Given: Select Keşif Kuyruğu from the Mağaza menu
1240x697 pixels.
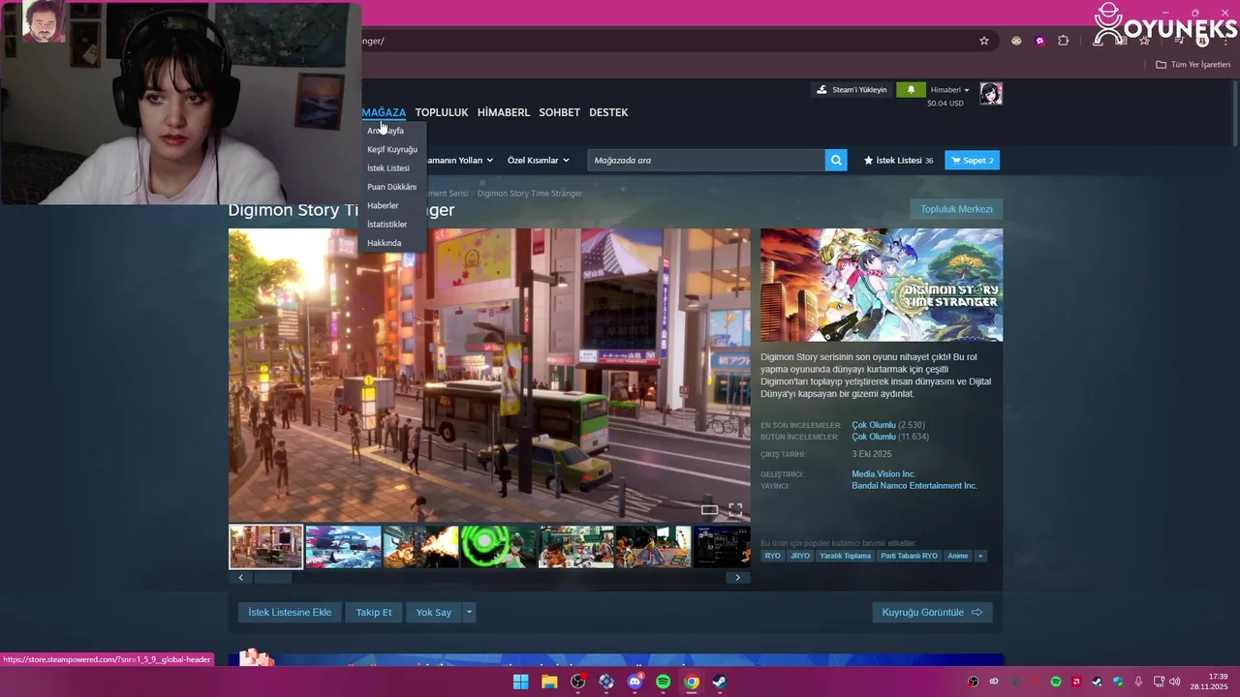Looking at the screenshot, I should tap(392, 149).
